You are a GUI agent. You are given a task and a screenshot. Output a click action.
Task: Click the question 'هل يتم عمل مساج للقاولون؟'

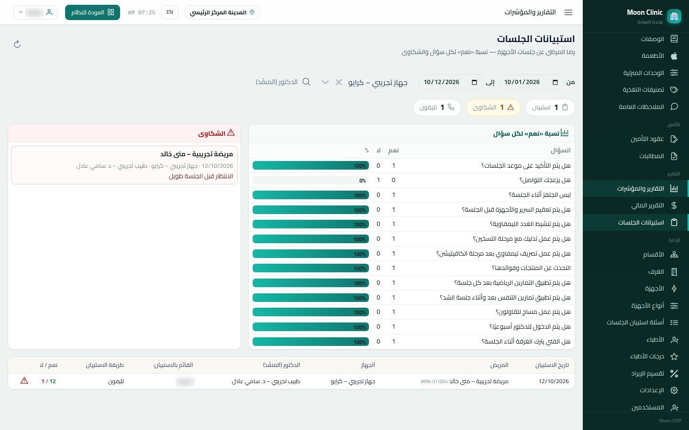click(533, 312)
